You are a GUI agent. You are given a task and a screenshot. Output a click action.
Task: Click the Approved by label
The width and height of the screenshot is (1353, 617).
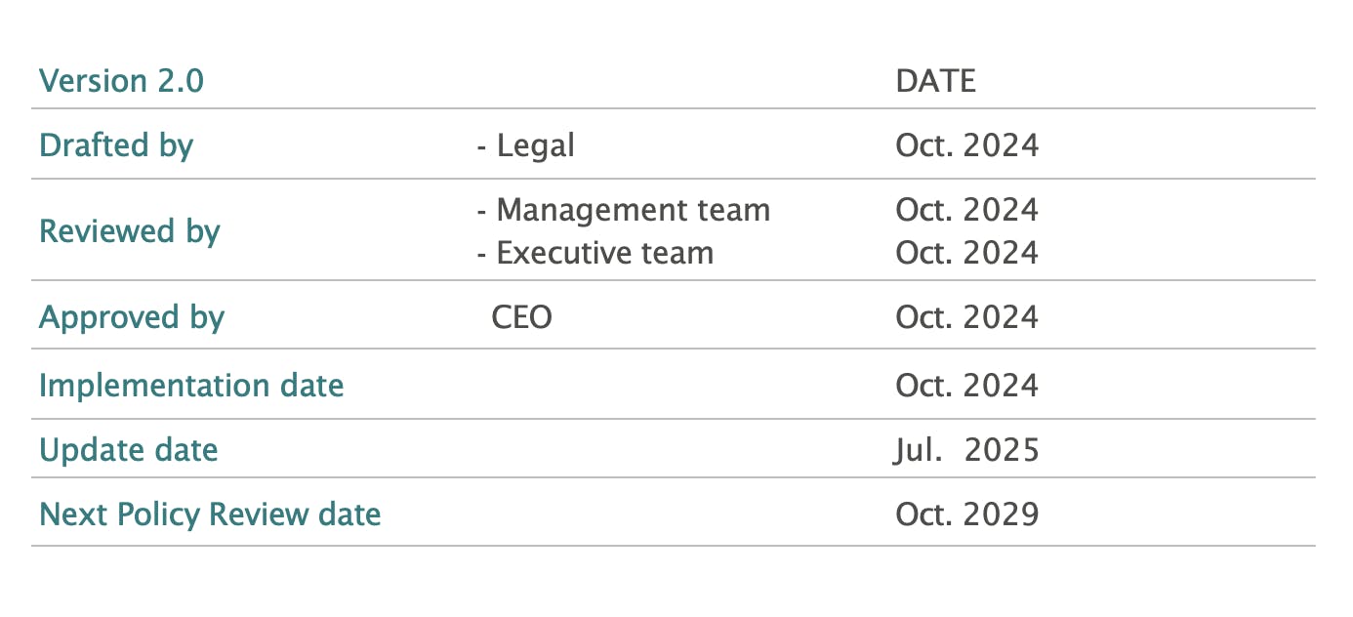(x=132, y=317)
